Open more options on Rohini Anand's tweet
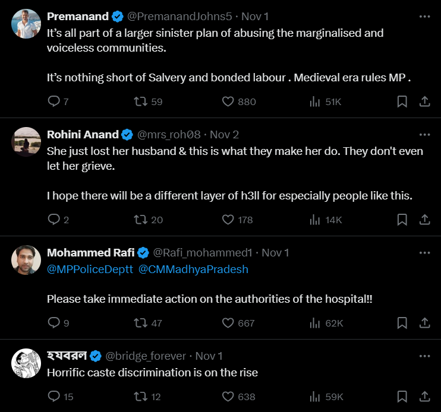The image size is (441, 412). pos(424,134)
